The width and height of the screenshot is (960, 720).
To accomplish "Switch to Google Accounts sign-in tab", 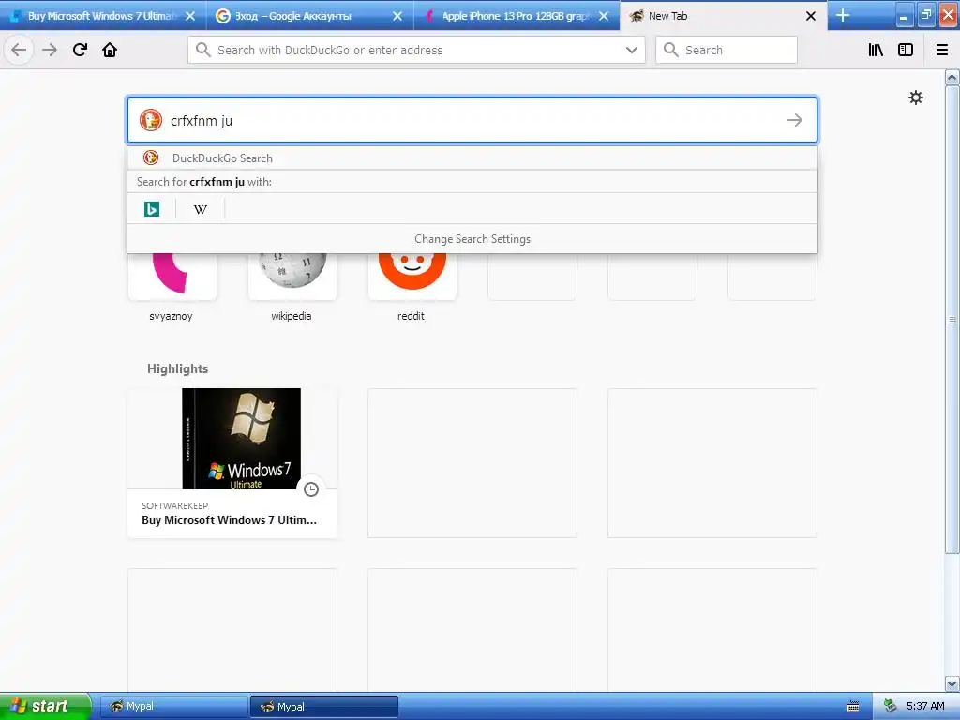I will click(x=309, y=16).
